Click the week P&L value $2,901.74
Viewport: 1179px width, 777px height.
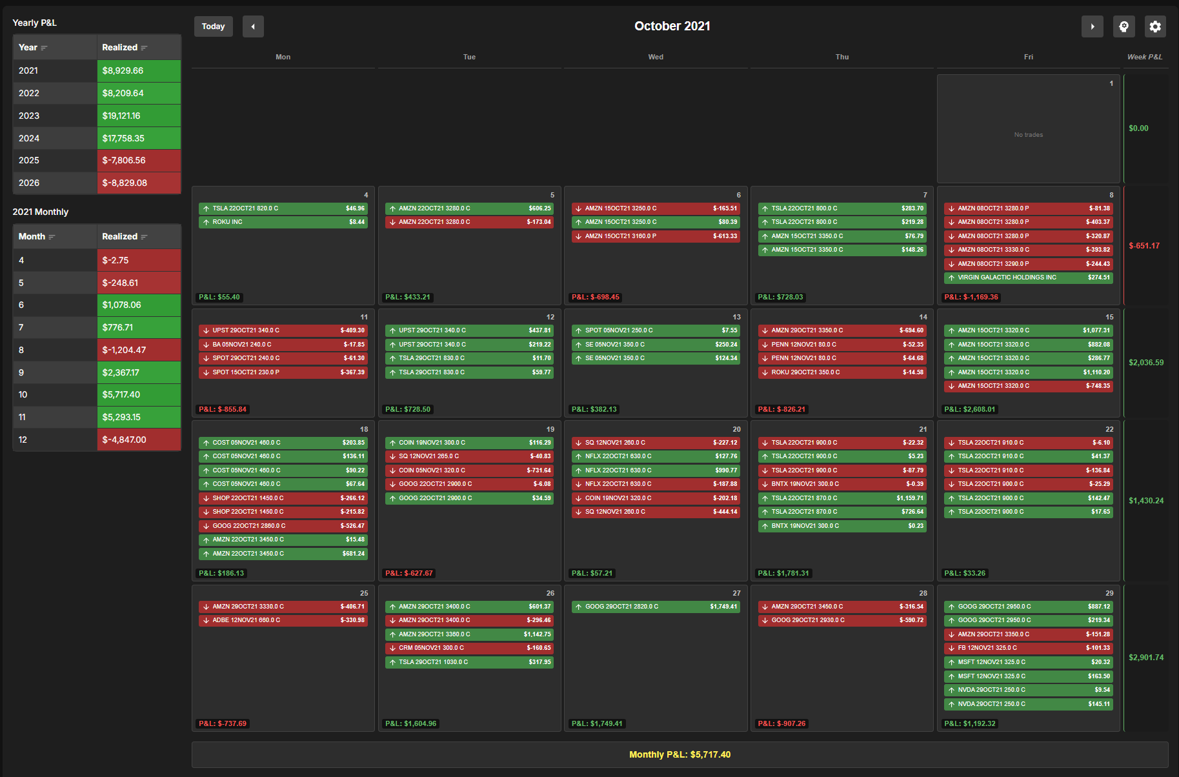1146,658
